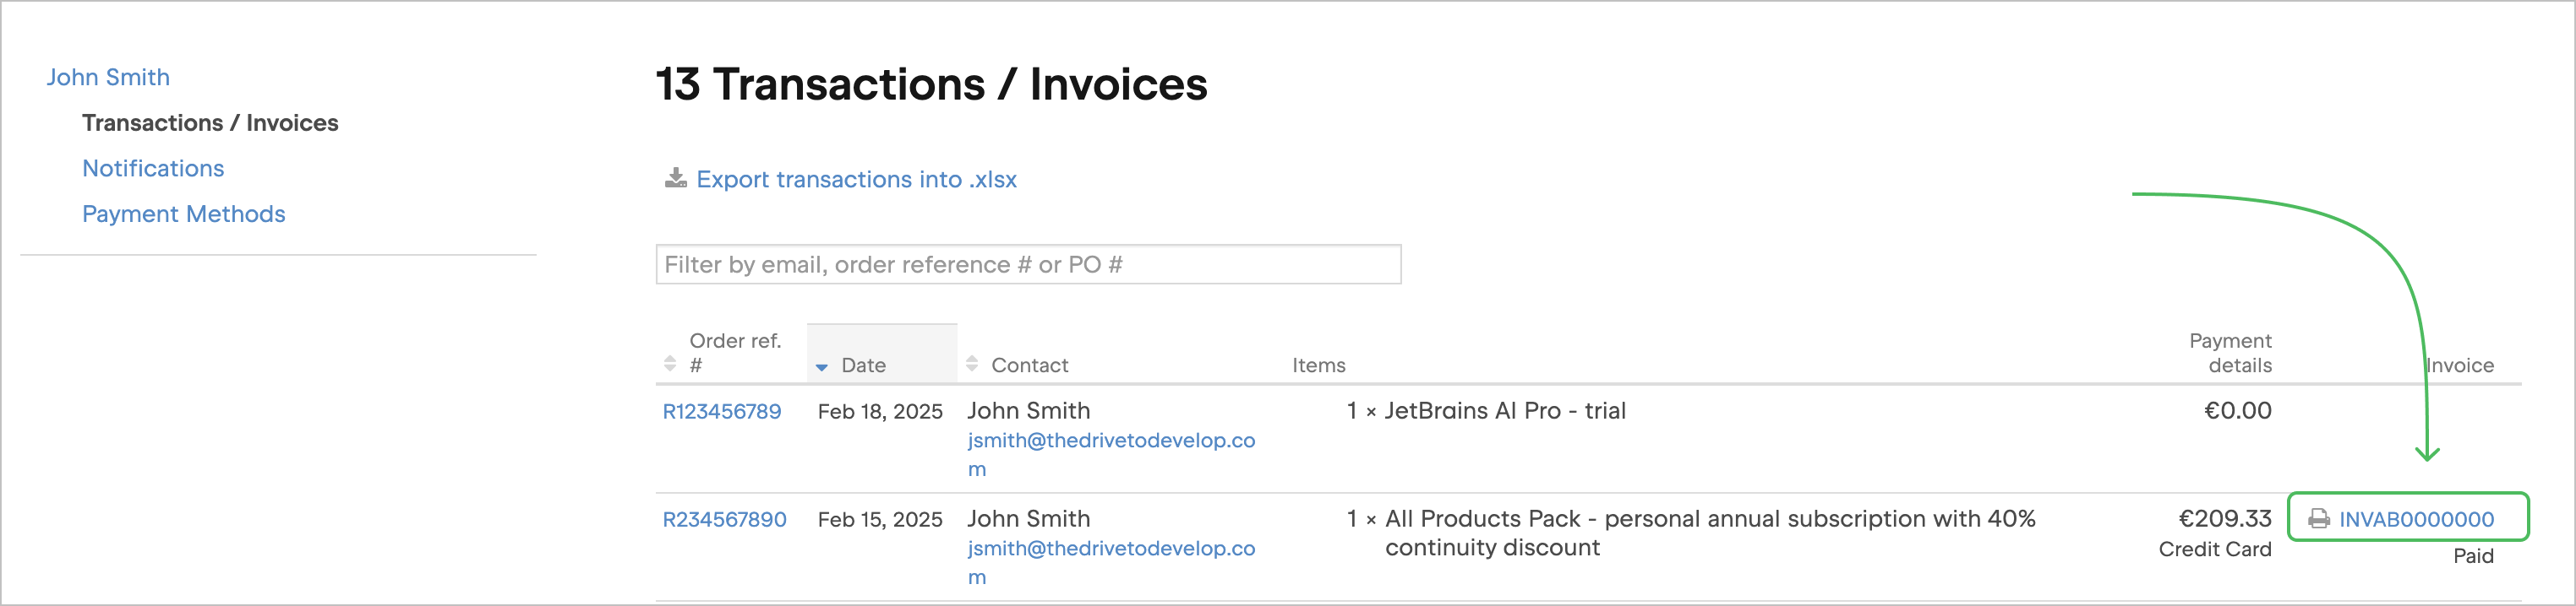
Task: Open invoice INVAB0000000
Action: coord(2416,519)
